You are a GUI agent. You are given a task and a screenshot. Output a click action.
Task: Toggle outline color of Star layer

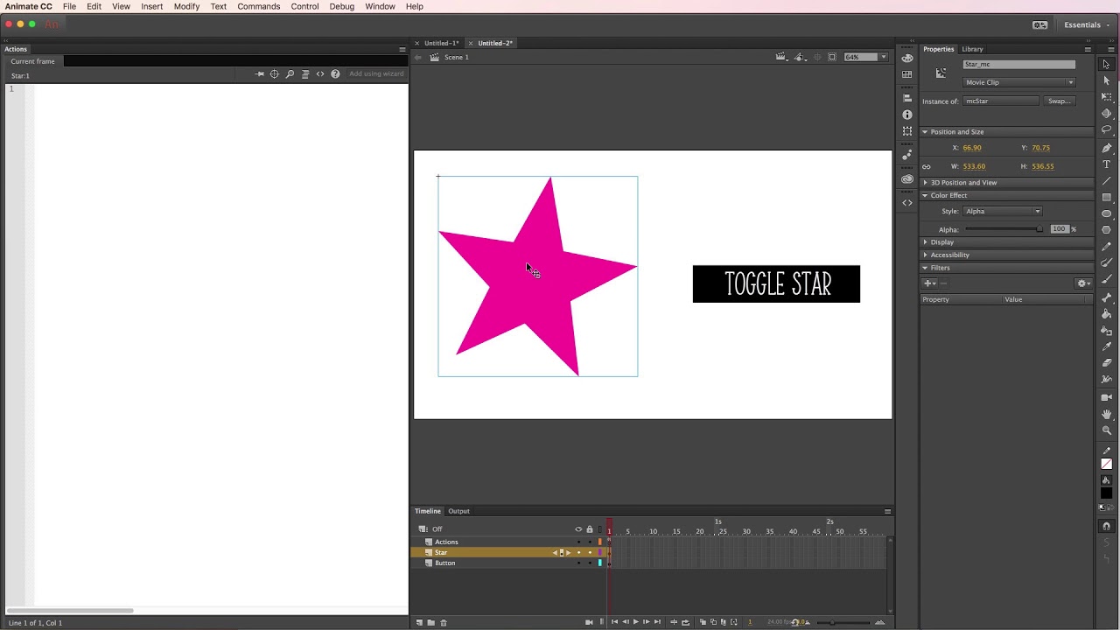(x=600, y=553)
